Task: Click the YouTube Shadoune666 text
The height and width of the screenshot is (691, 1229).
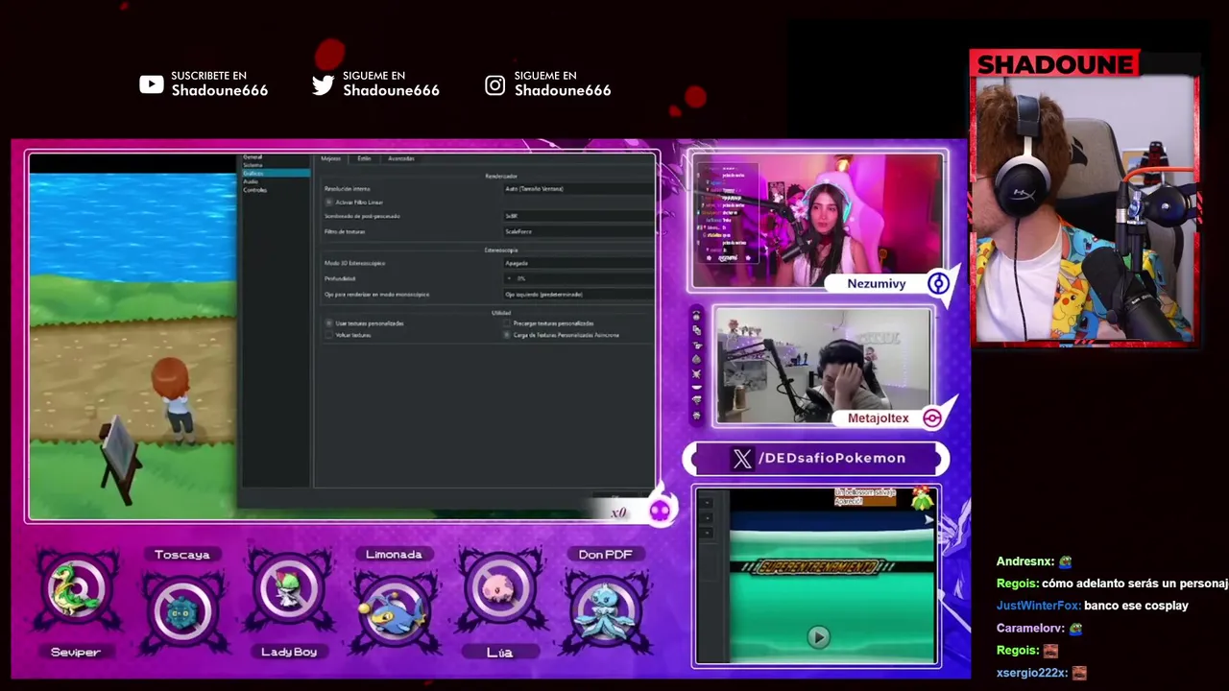Action: coord(220,90)
